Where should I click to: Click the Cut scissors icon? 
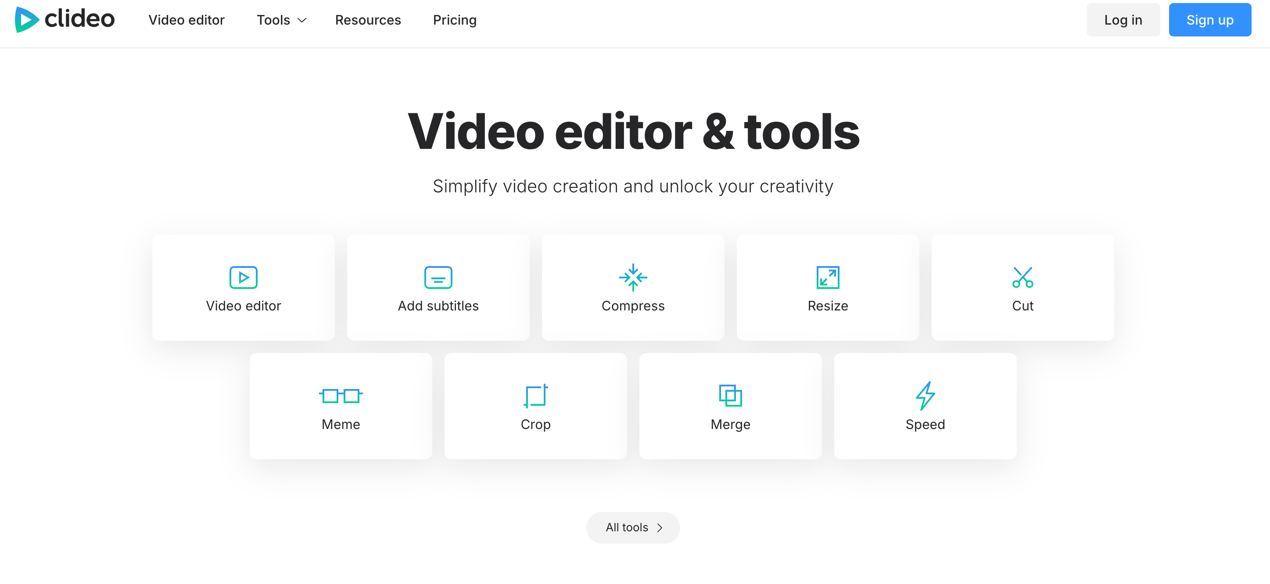[x=1022, y=277]
